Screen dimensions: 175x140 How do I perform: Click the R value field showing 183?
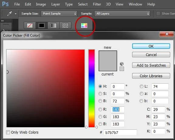[x=118, y=109]
